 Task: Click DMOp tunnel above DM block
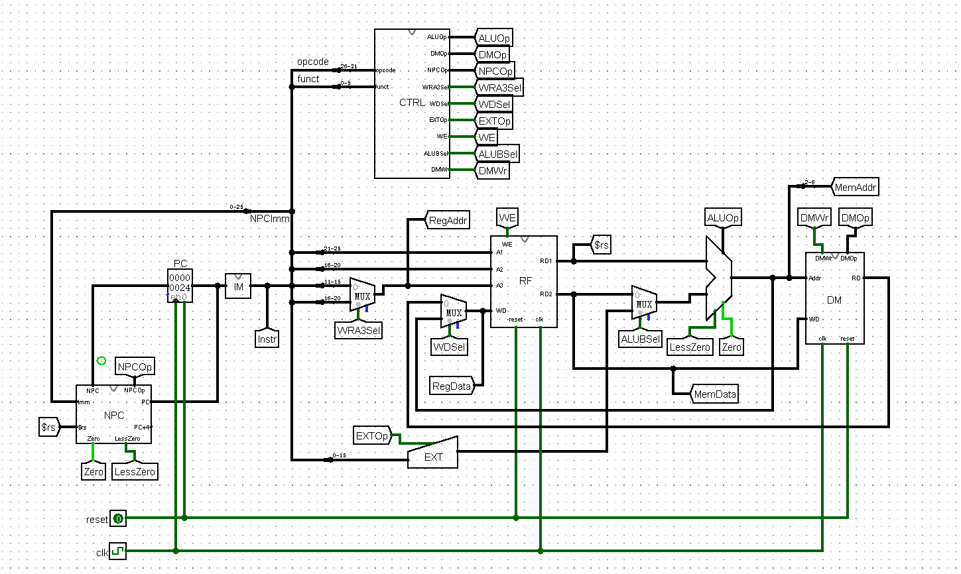pos(855,217)
